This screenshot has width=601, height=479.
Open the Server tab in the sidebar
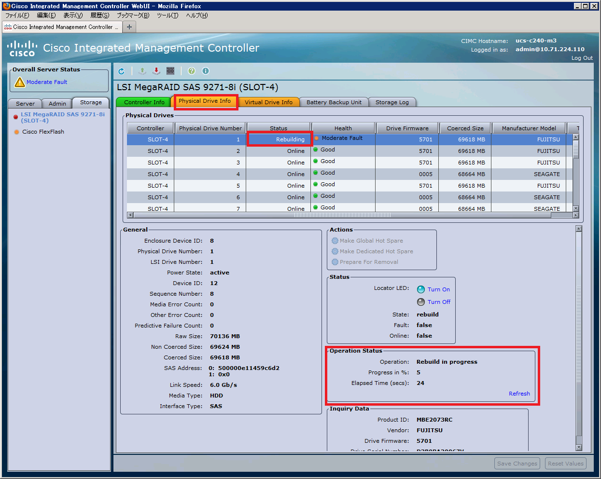pos(25,104)
